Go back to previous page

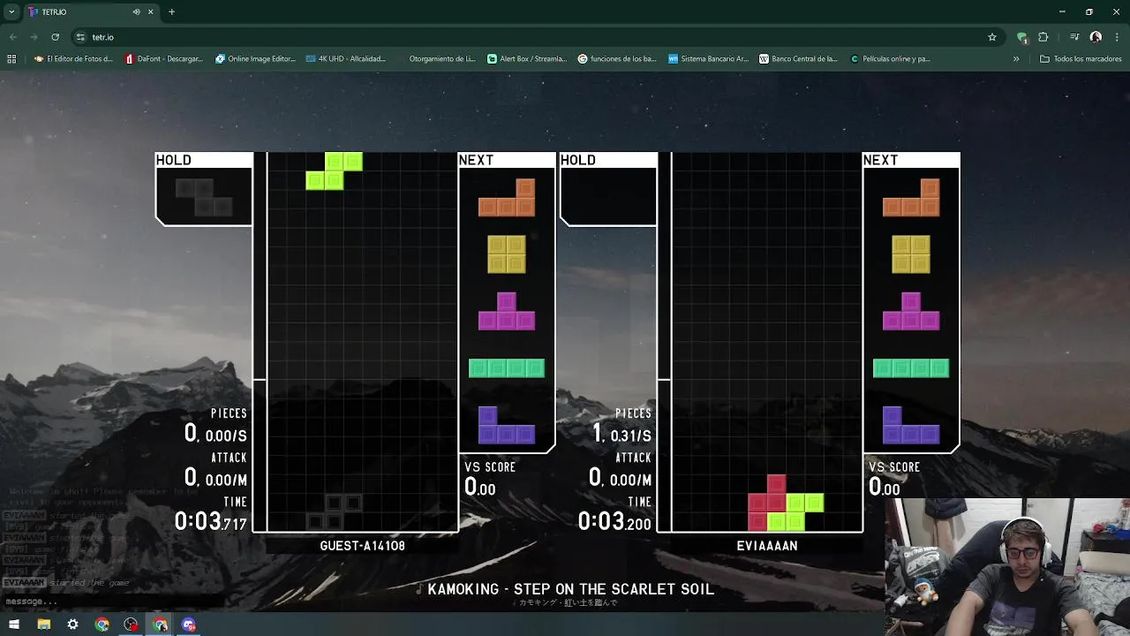pyautogui.click(x=12, y=37)
